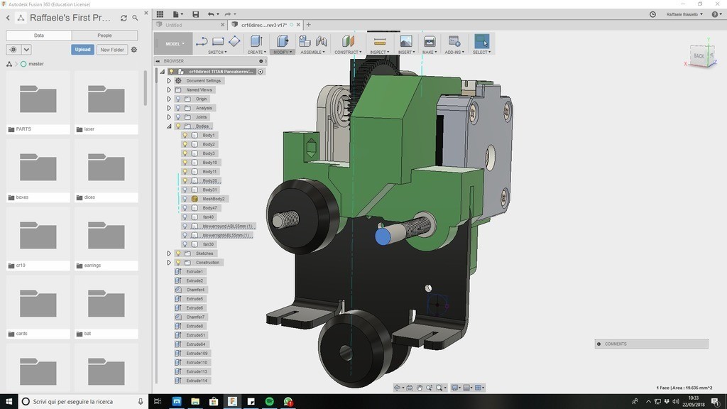This screenshot has width=727, height=409.
Task: Click the Insert image icon
Action: [x=405, y=41]
